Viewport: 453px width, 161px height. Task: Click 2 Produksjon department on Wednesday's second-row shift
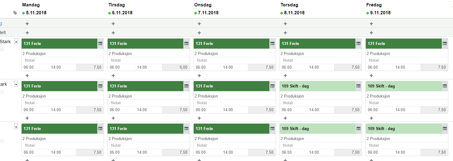206,96
